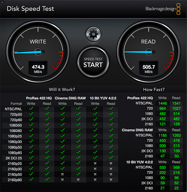Select the 1080p30 format label
Image resolution: width=187 pixels, height=192 pixels.
15,142
